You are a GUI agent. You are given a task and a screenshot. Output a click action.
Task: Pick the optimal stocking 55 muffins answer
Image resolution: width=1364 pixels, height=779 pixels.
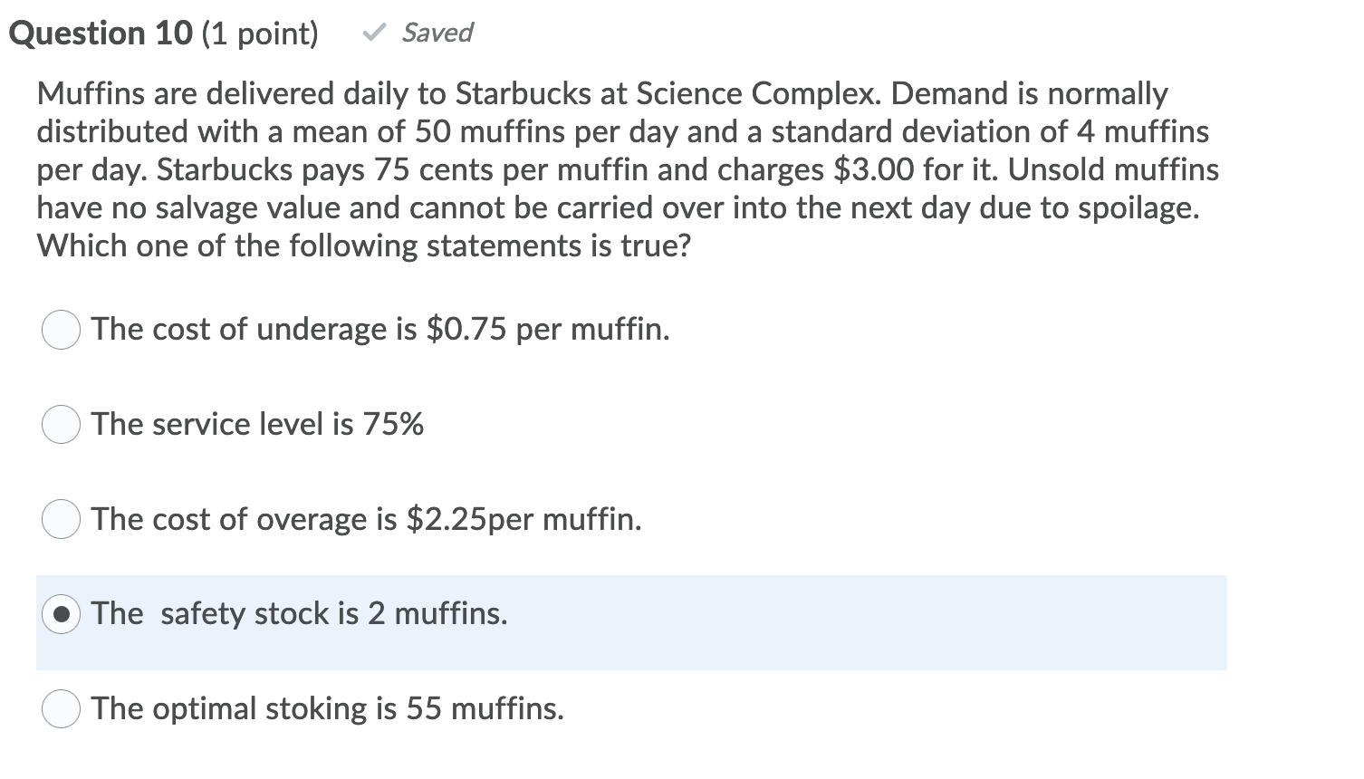(60, 709)
